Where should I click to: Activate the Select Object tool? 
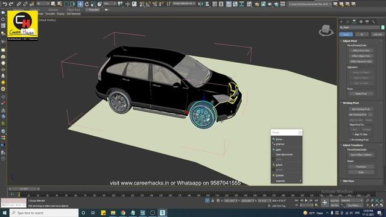click(x=53, y=4)
